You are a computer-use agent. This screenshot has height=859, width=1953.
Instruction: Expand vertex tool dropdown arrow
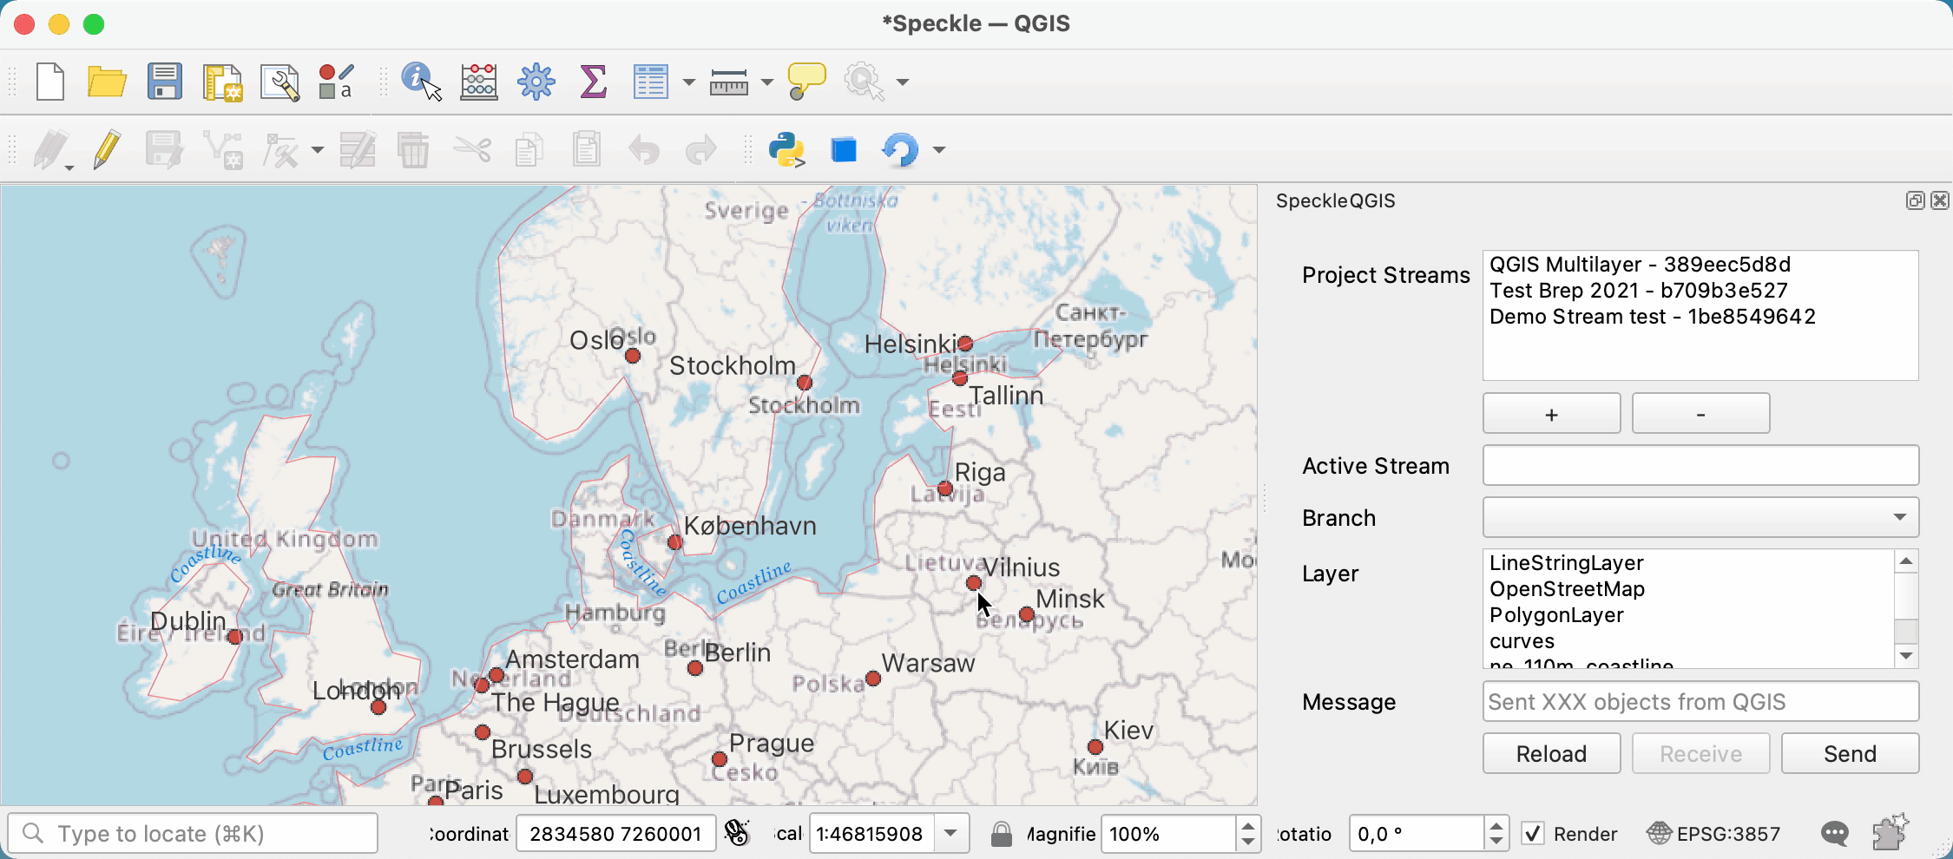point(318,150)
